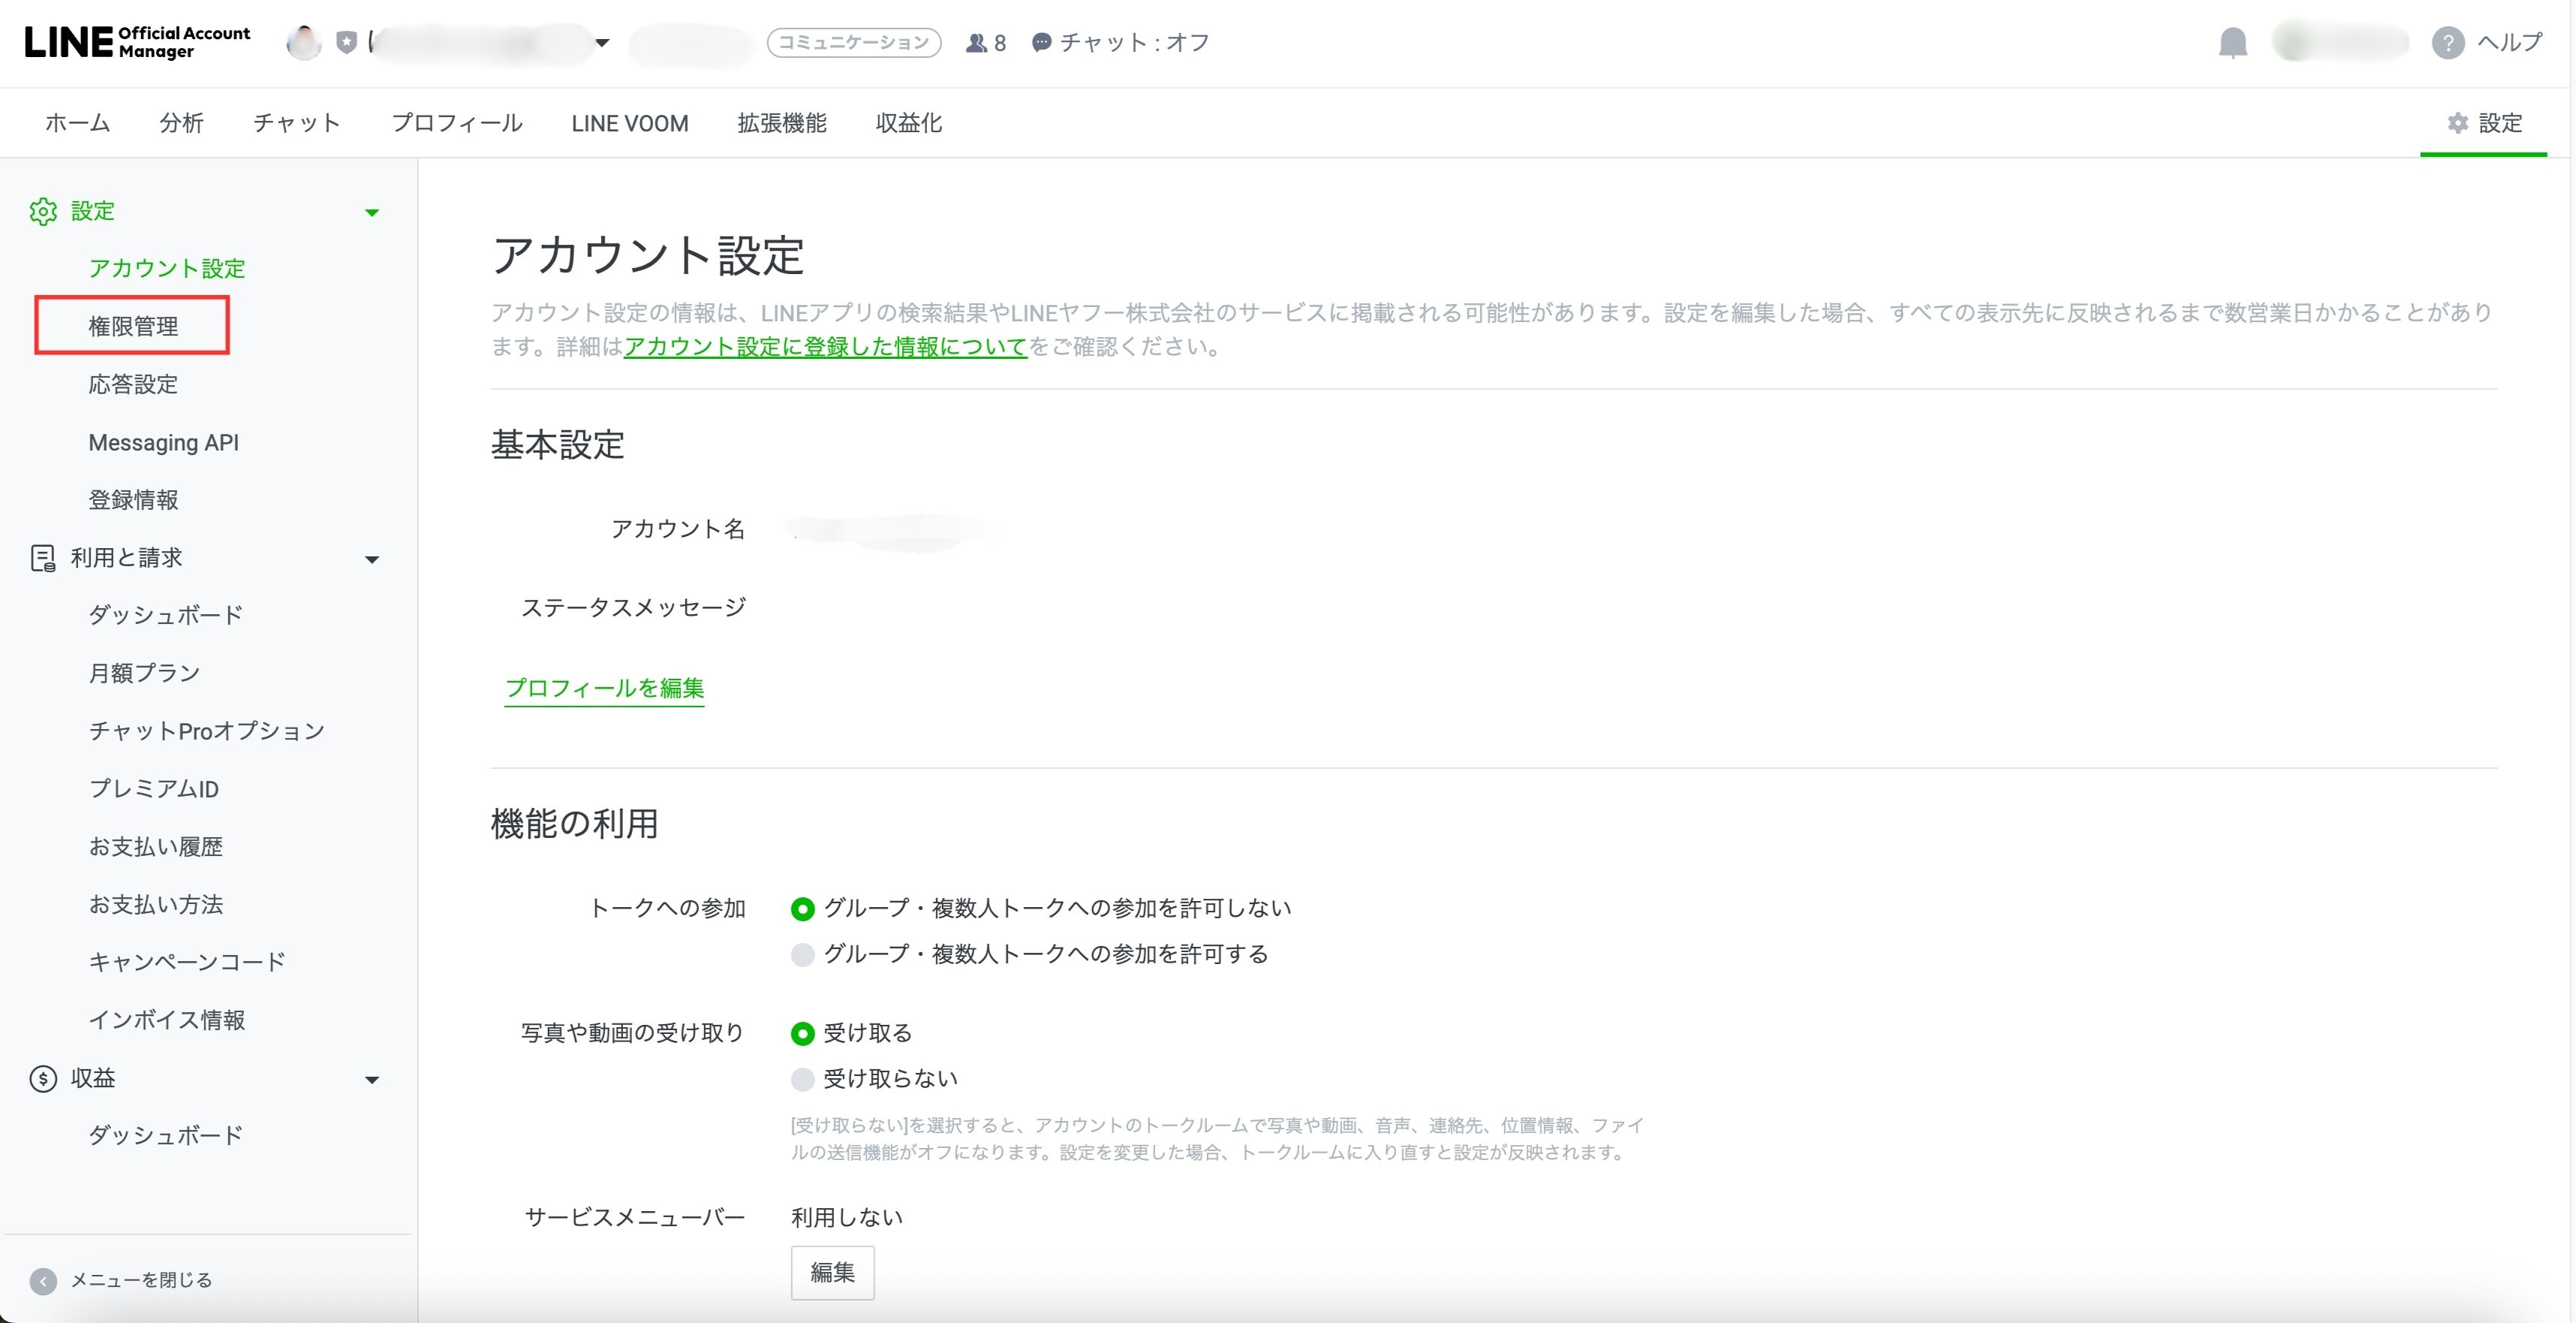Open 権限管理 in the sidebar
2576x1323 pixels.
[x=133, y=326]
